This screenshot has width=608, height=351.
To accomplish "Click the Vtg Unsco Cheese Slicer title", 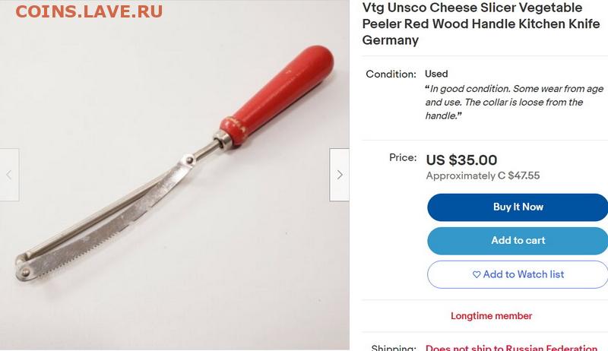I will point(481,24).
